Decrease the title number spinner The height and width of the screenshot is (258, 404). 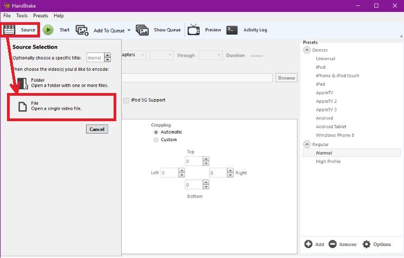pos(108,60)
